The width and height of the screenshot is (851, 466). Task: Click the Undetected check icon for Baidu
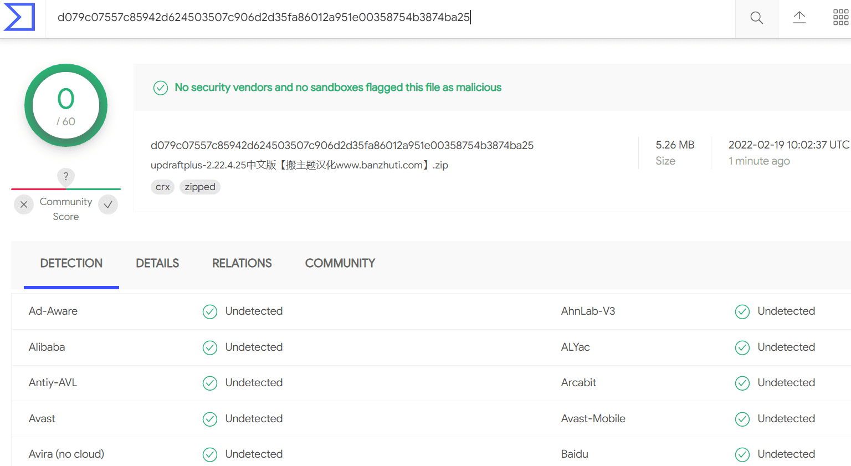[742, 455]
